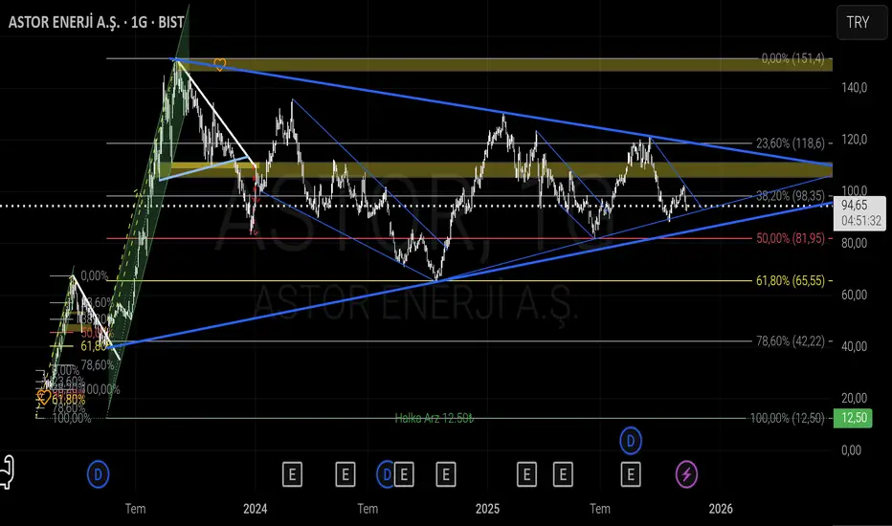Screen dimensions: 892x526
Task: Click the Tem label between 2025 and 2026
Action: pos(600,509)
